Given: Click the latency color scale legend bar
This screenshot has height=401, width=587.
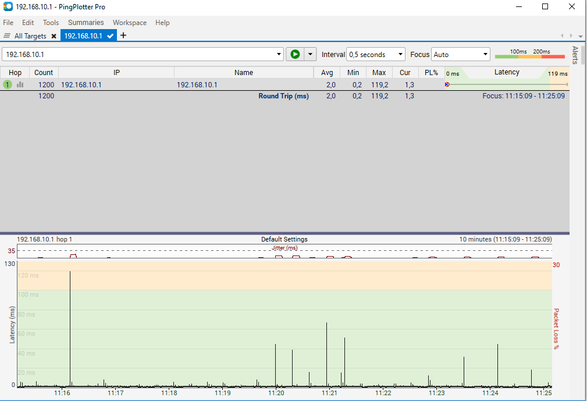Looking at the screenshot, I should point(529,55).
